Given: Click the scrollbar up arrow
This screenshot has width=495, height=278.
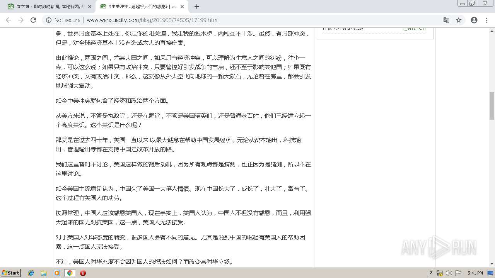Looking at the screenshot, I should click(x=492, y=31).
